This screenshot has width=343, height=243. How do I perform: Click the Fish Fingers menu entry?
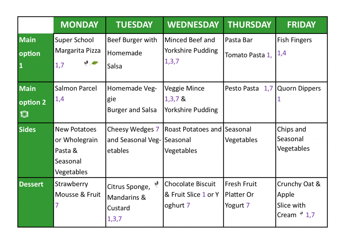pyautogui.click(x=294, y=40)
